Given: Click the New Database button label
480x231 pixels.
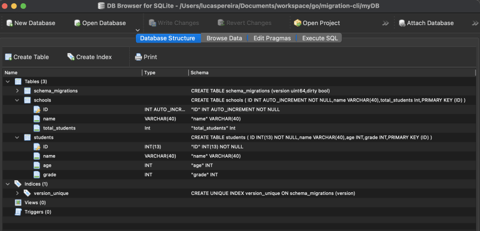Looking at the screenshot, I should pos(34,23).
